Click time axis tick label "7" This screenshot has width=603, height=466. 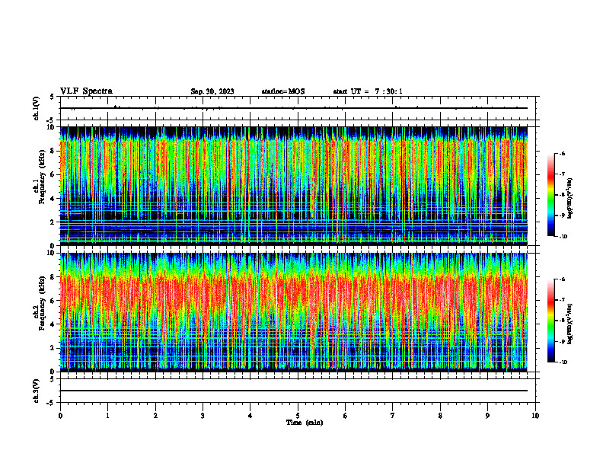coord(393,416)
